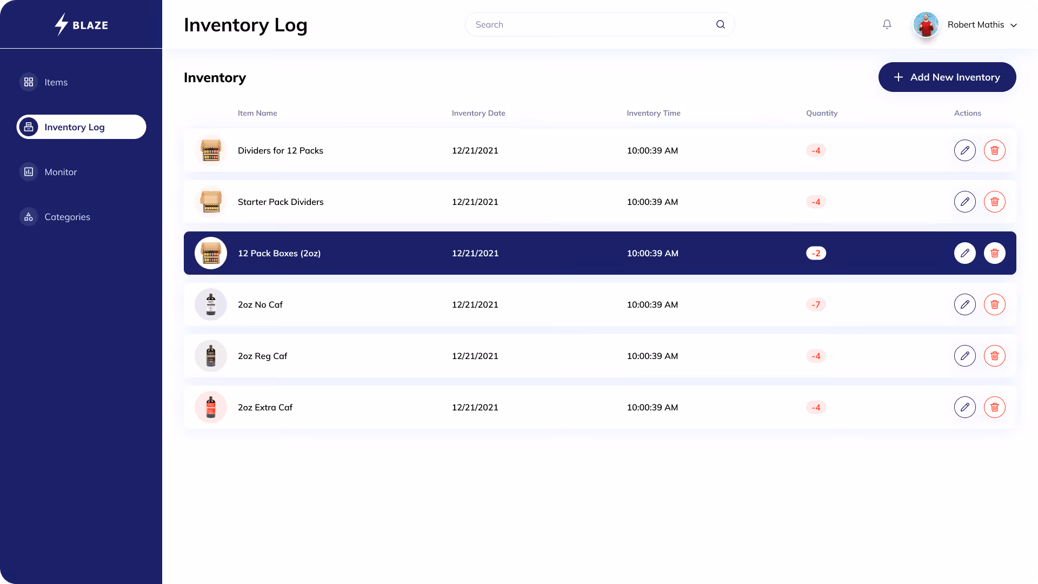Click the Inventory Date column header
The width and height of the screenshot is (1038, 584).
coord(478,113)
